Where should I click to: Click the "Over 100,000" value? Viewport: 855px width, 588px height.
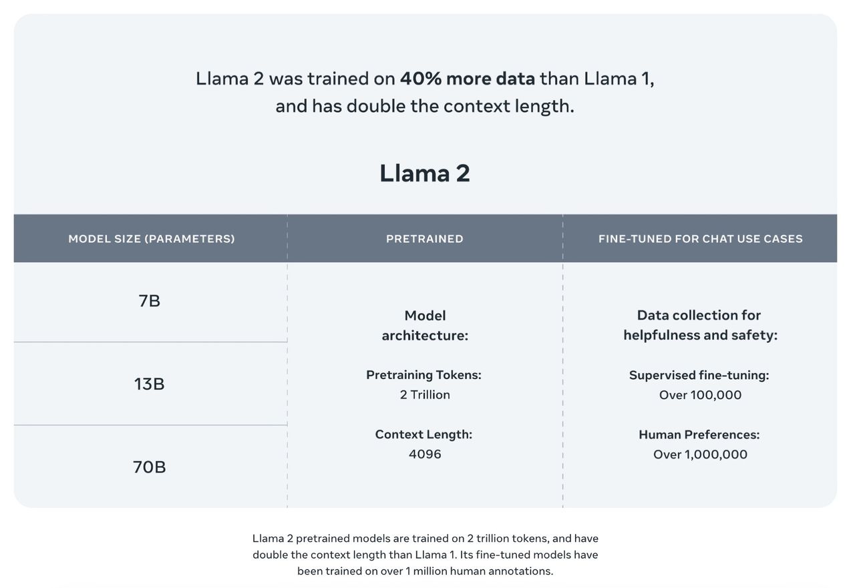(x=700, y=394)
